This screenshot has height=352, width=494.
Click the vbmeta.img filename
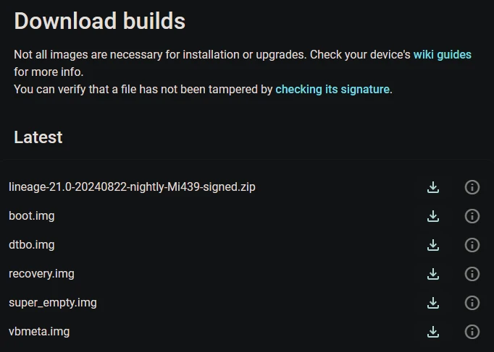point(39,332)
